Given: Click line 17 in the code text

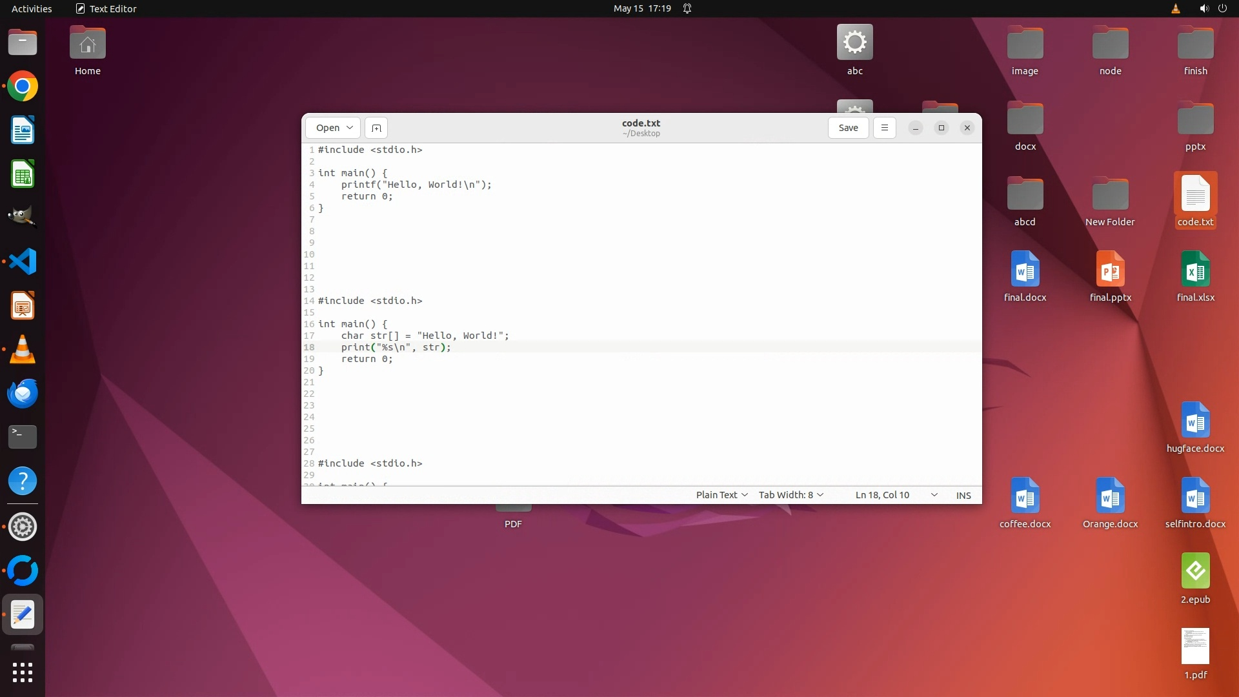Looking at the screenshot, I should 425,336.
